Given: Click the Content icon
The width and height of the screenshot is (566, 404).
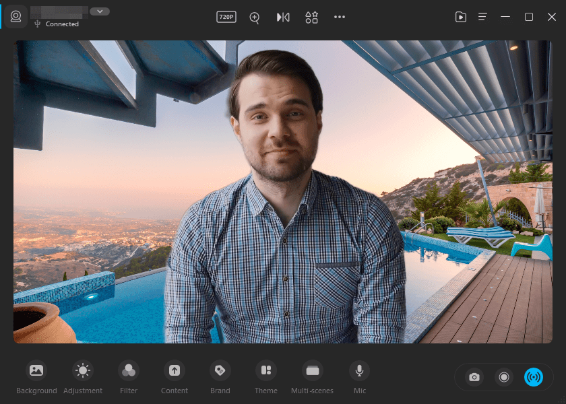Looking at the screenshot, I should tap(175, 377).
